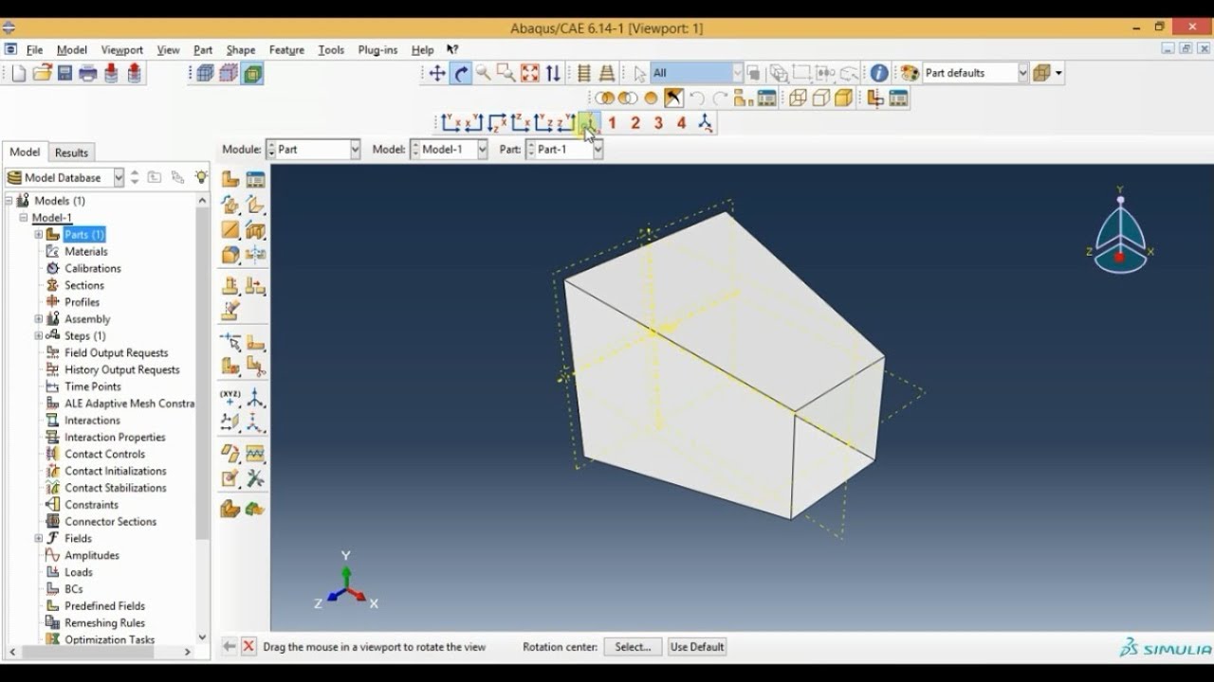Show the Model Tree tips lightbulb
The height and width of the screenshot is (682, 1214).
click(201, 177)
